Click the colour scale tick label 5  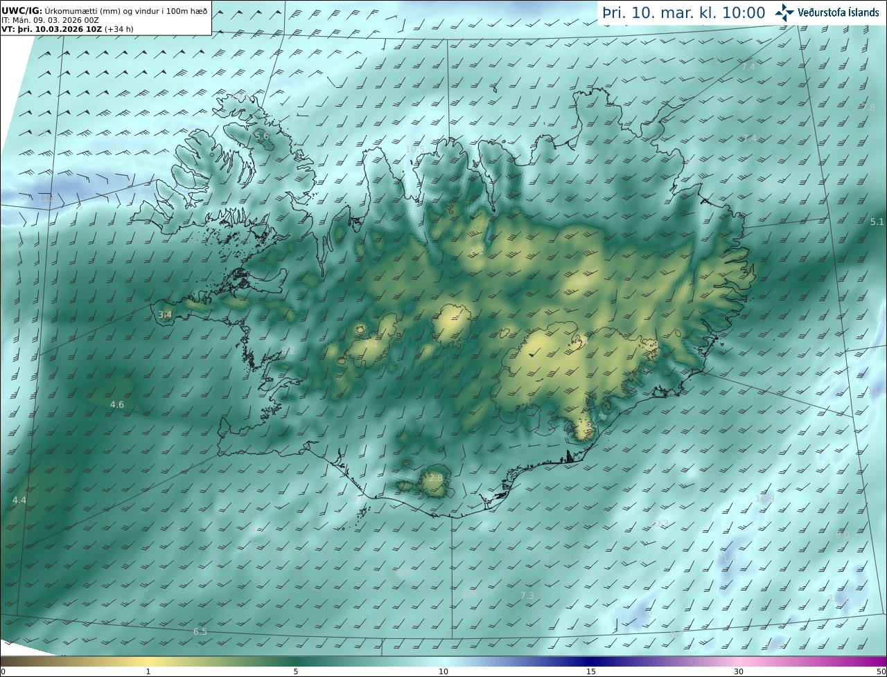point(296,671)
